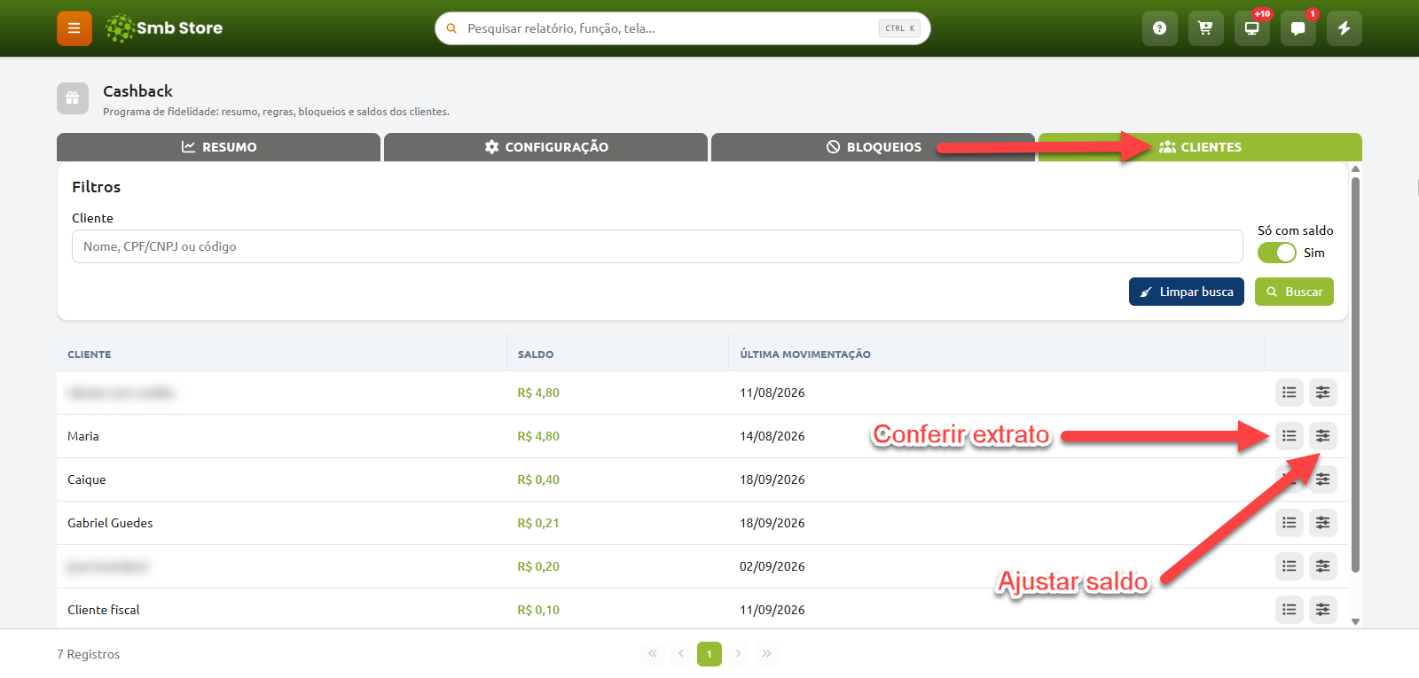Viewport: 1419px width, 678px height.
Task: Adjust saldo icon for Caique
Action: pos(1323,479)
